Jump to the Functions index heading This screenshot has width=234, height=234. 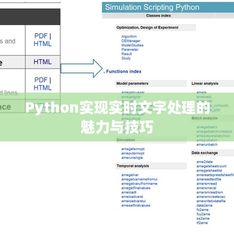click(124, 72)
